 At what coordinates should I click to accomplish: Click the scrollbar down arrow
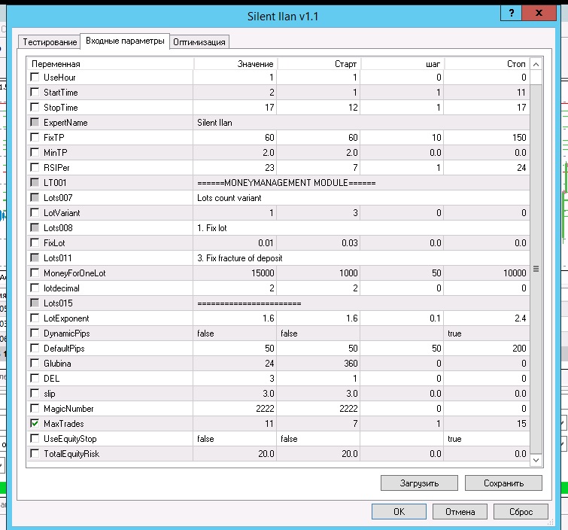click(x=536, y=460)
